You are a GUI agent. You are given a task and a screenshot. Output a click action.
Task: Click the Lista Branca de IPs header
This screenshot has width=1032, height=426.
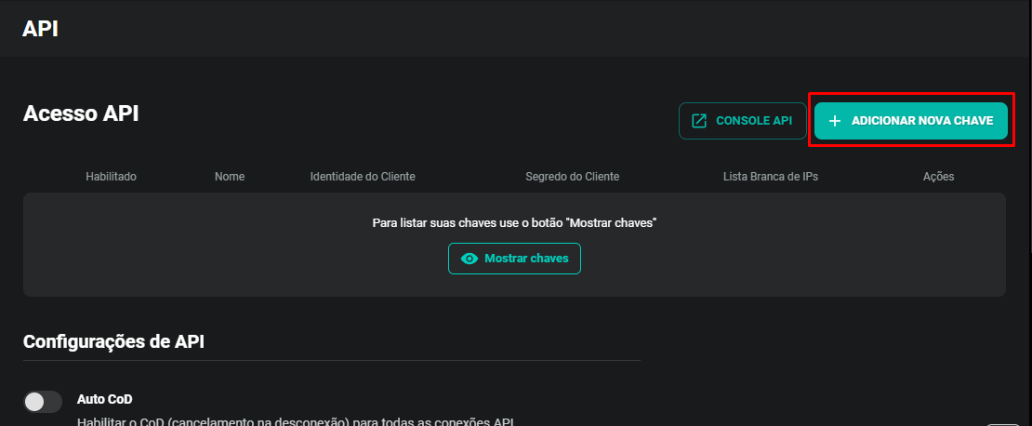pos(771,177)
